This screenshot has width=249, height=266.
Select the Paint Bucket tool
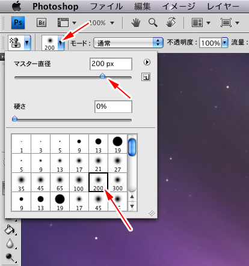[10, 229]
